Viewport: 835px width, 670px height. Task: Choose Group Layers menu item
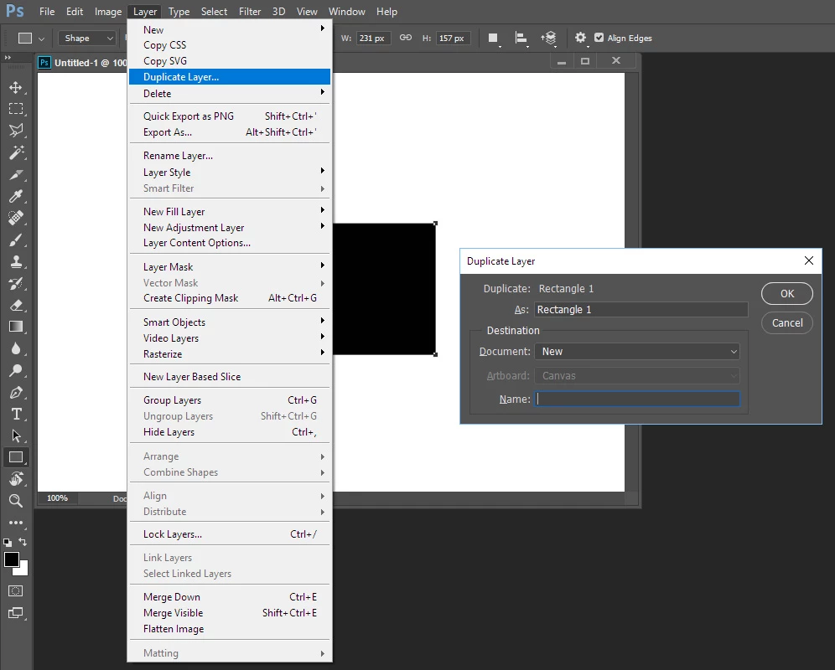tap(230, 399)
